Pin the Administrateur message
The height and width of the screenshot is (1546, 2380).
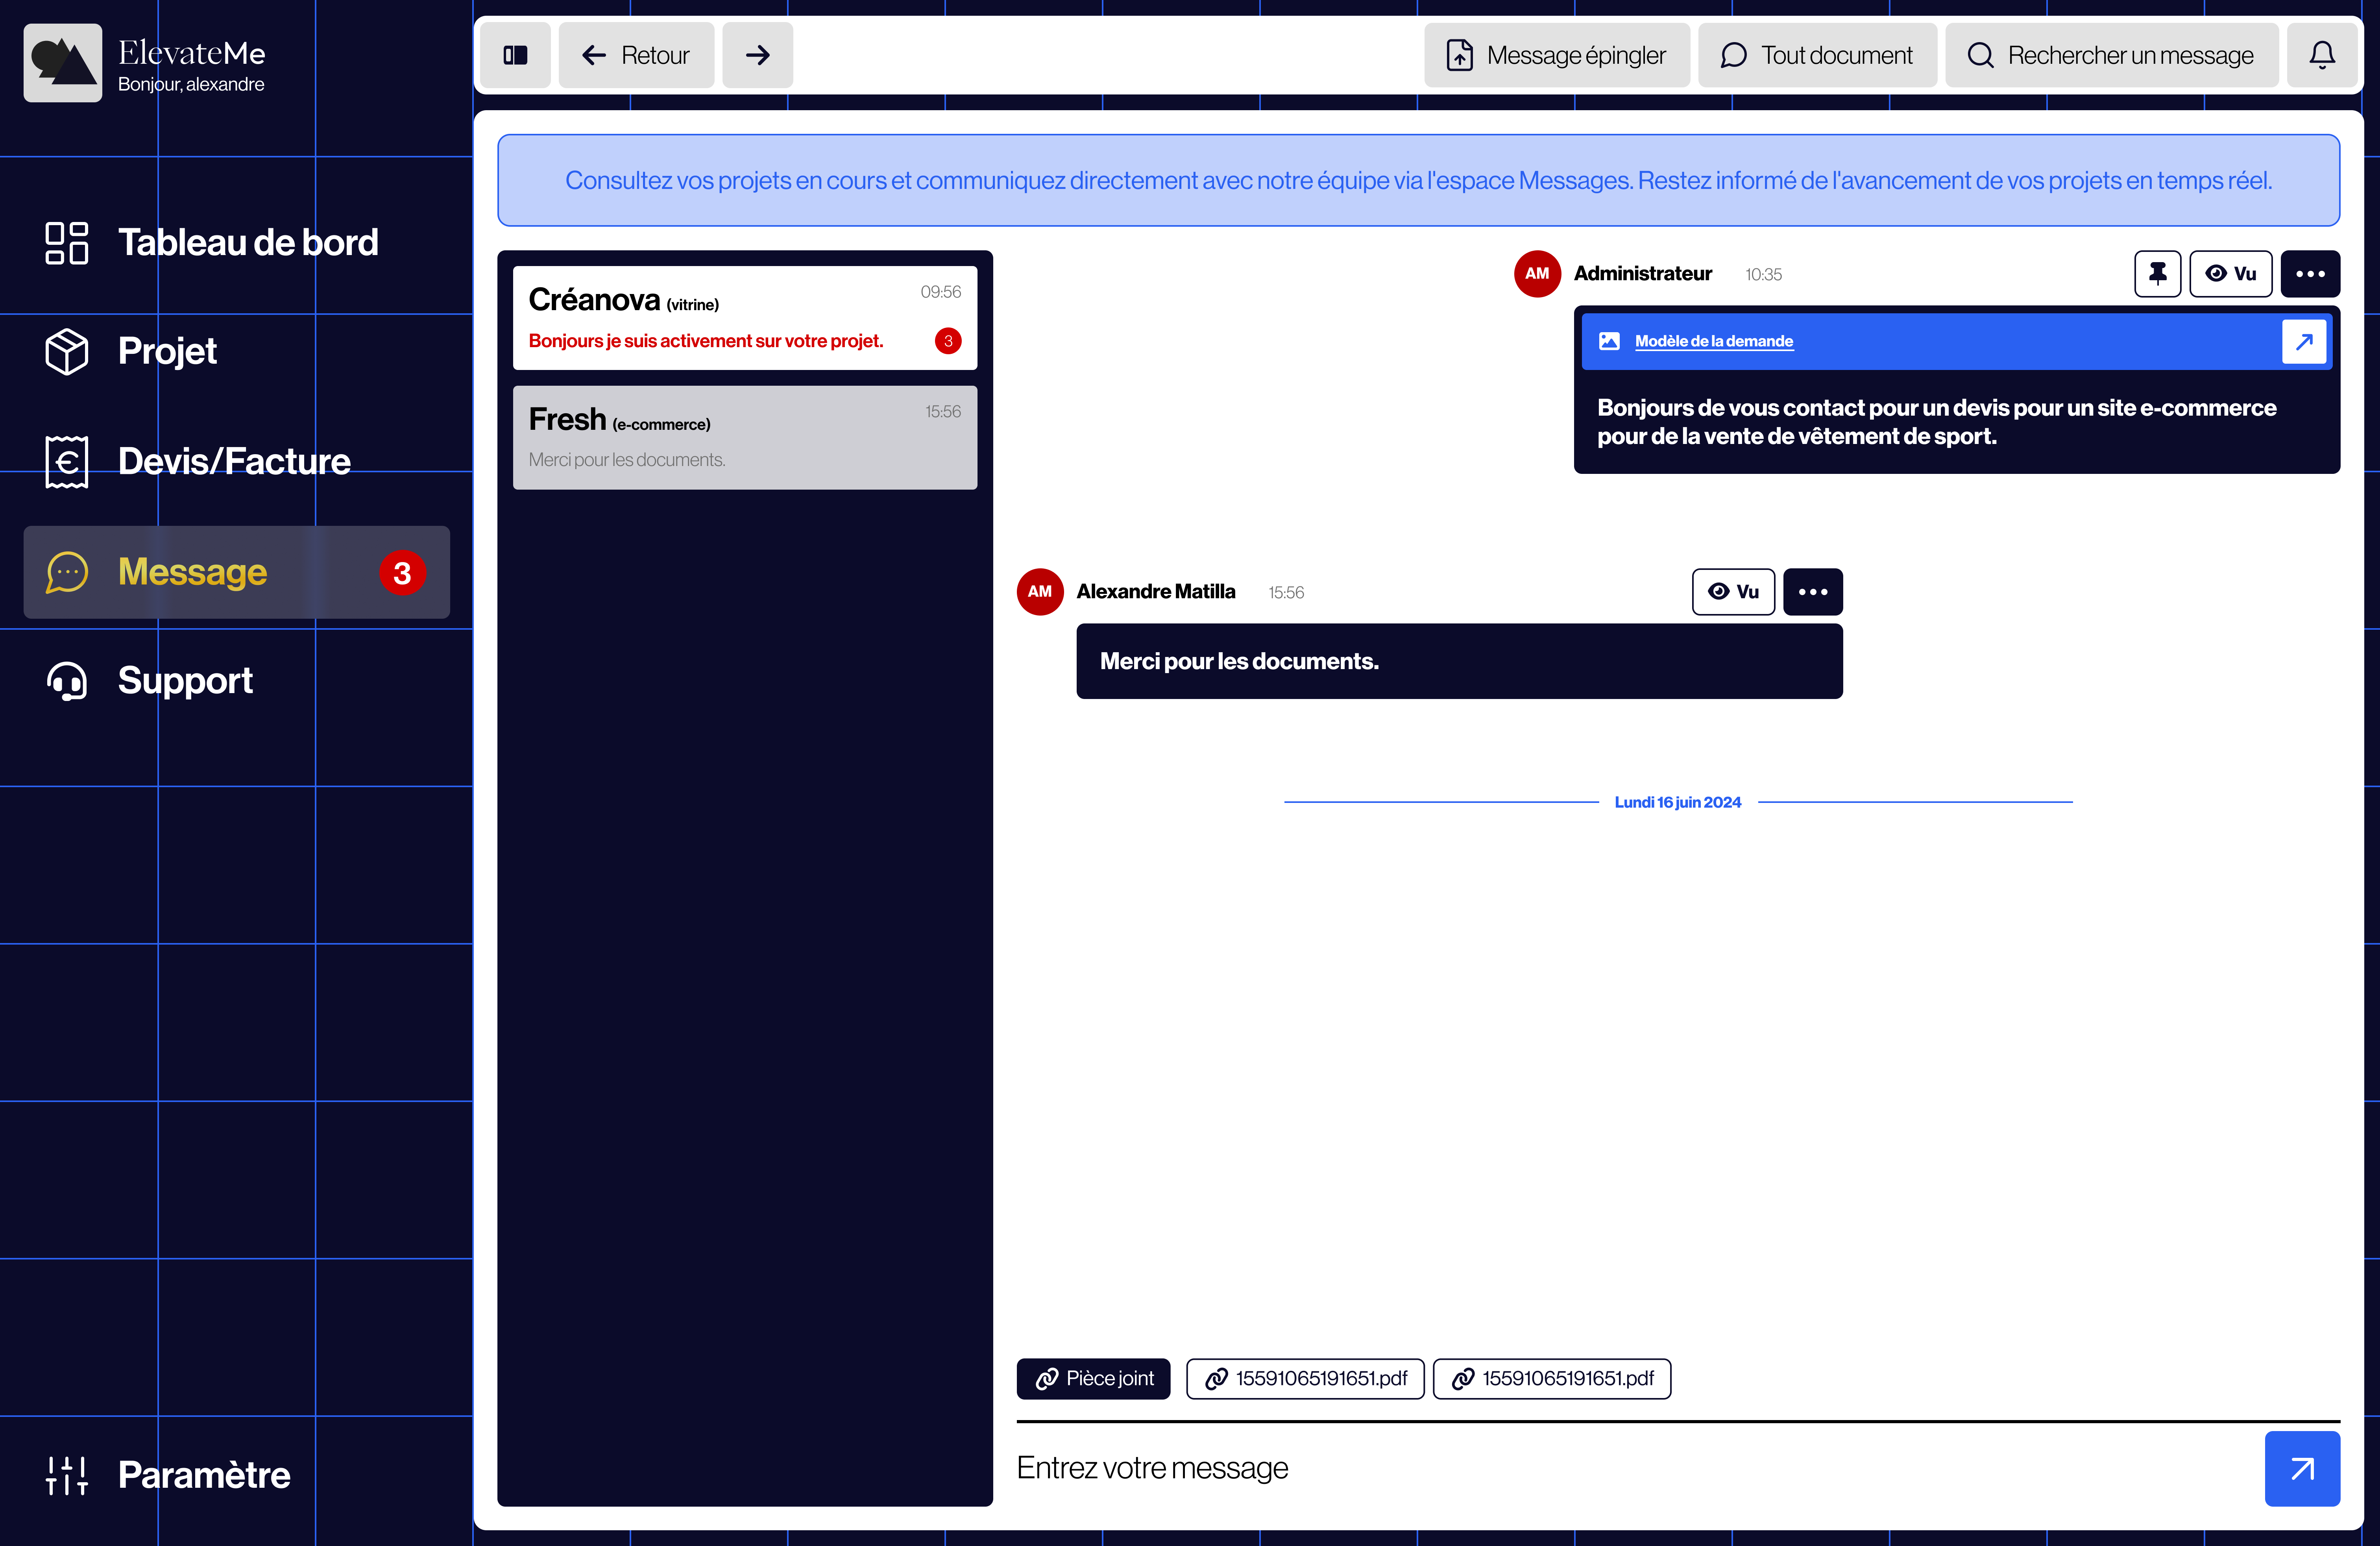(x=2157, y=274)
